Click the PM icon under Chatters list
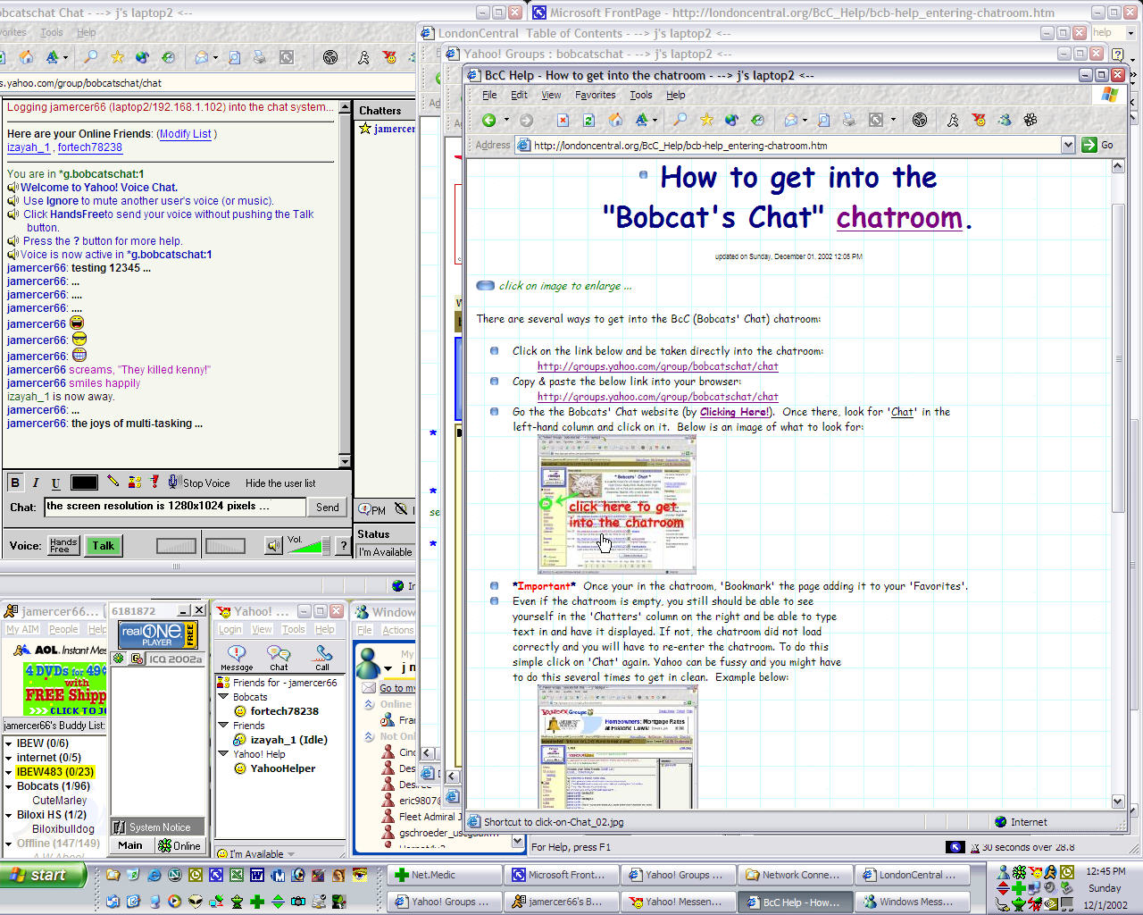 coord(372,509)
